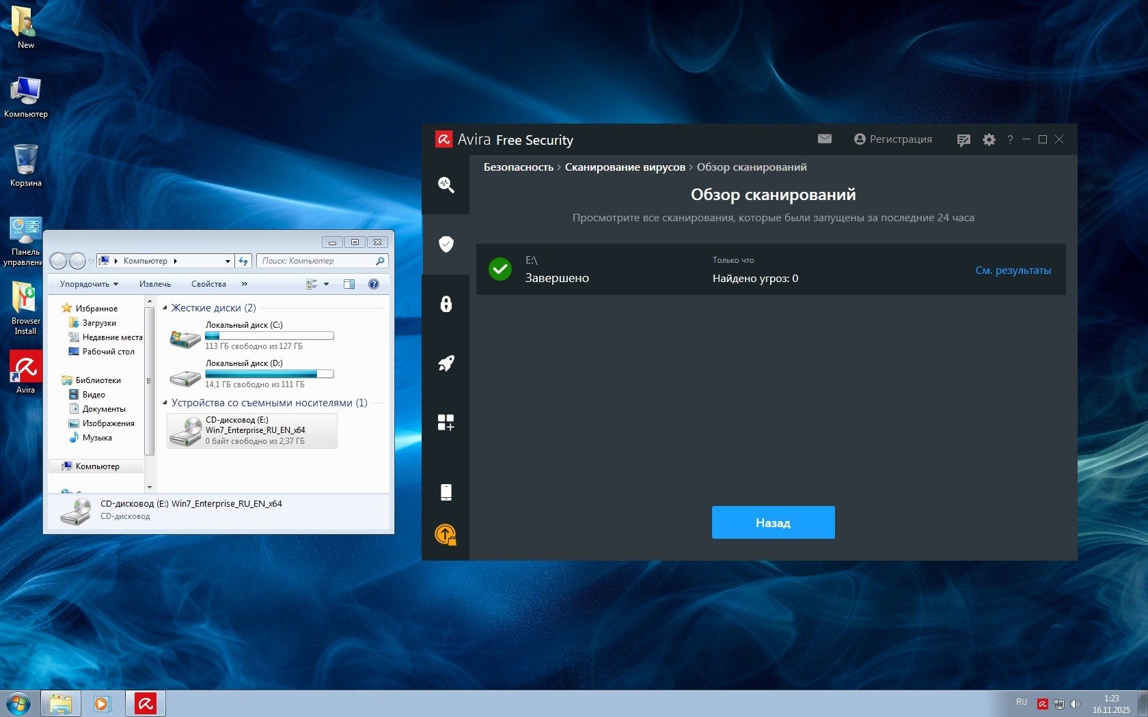Click the Поиск: Компьютер search field

tap(317, 261)
